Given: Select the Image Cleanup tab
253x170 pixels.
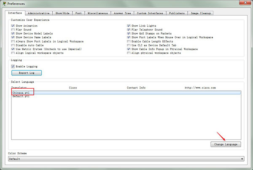Looking at the screenshot, I should coord(201,13).
